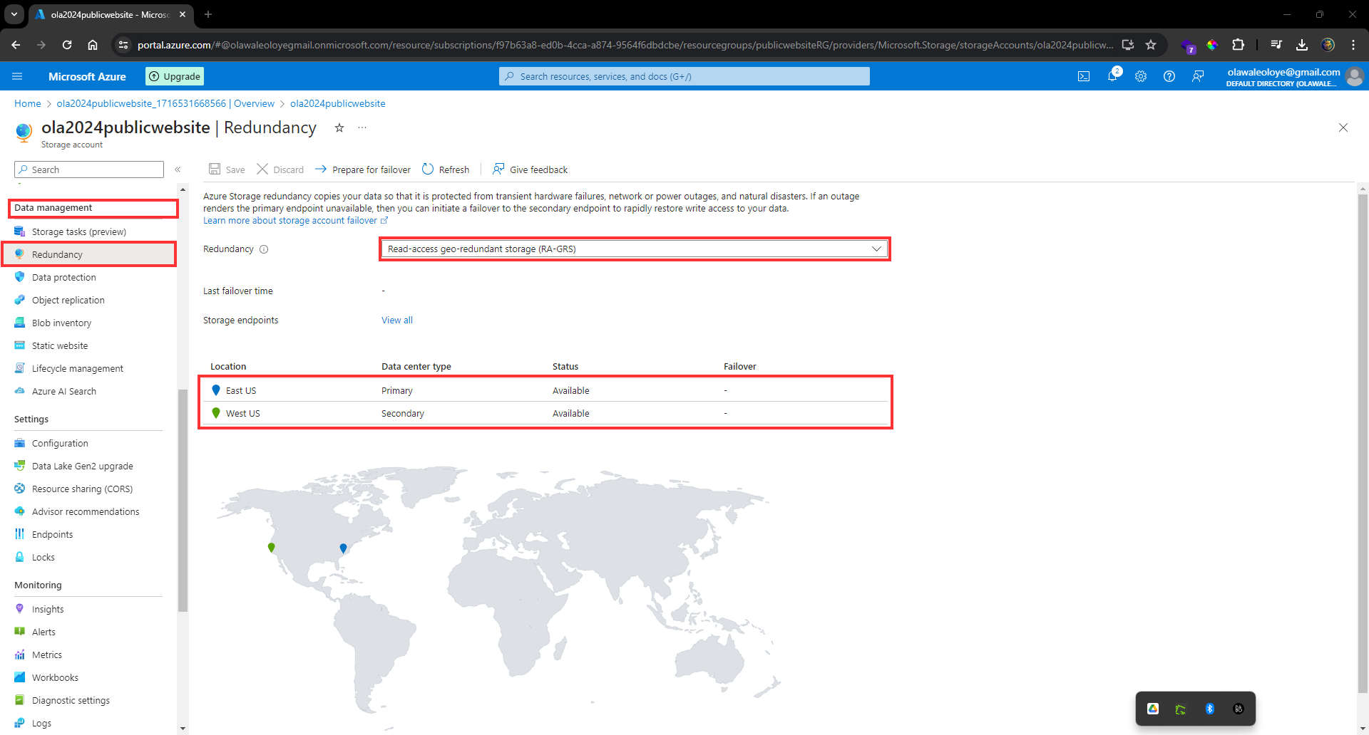
Task: Open Blob inventory settings
Action: pyautogui.click(x=60, y=323)
